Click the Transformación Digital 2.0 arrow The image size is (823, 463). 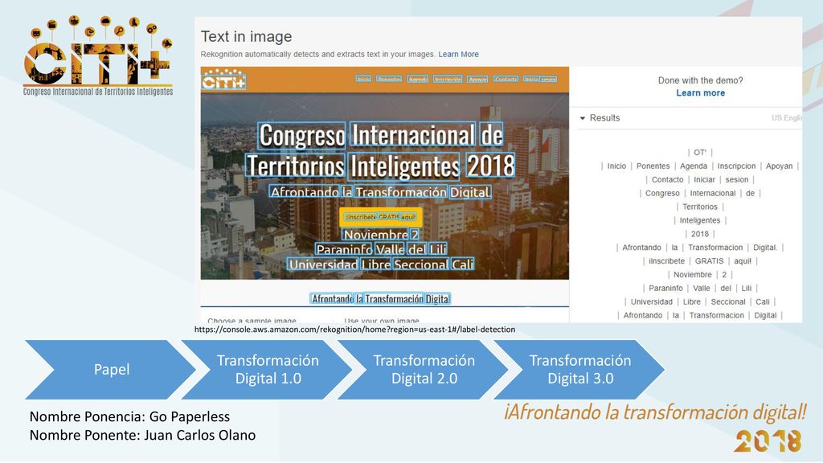(x=424, y=370)
